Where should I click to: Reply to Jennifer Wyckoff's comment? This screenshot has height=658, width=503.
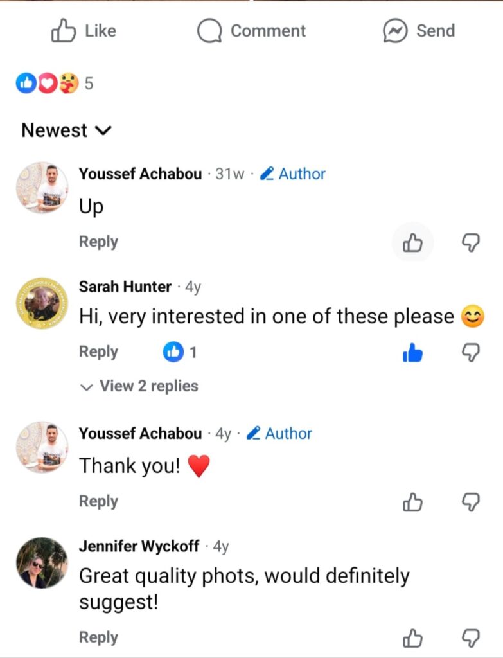point(98,637)
